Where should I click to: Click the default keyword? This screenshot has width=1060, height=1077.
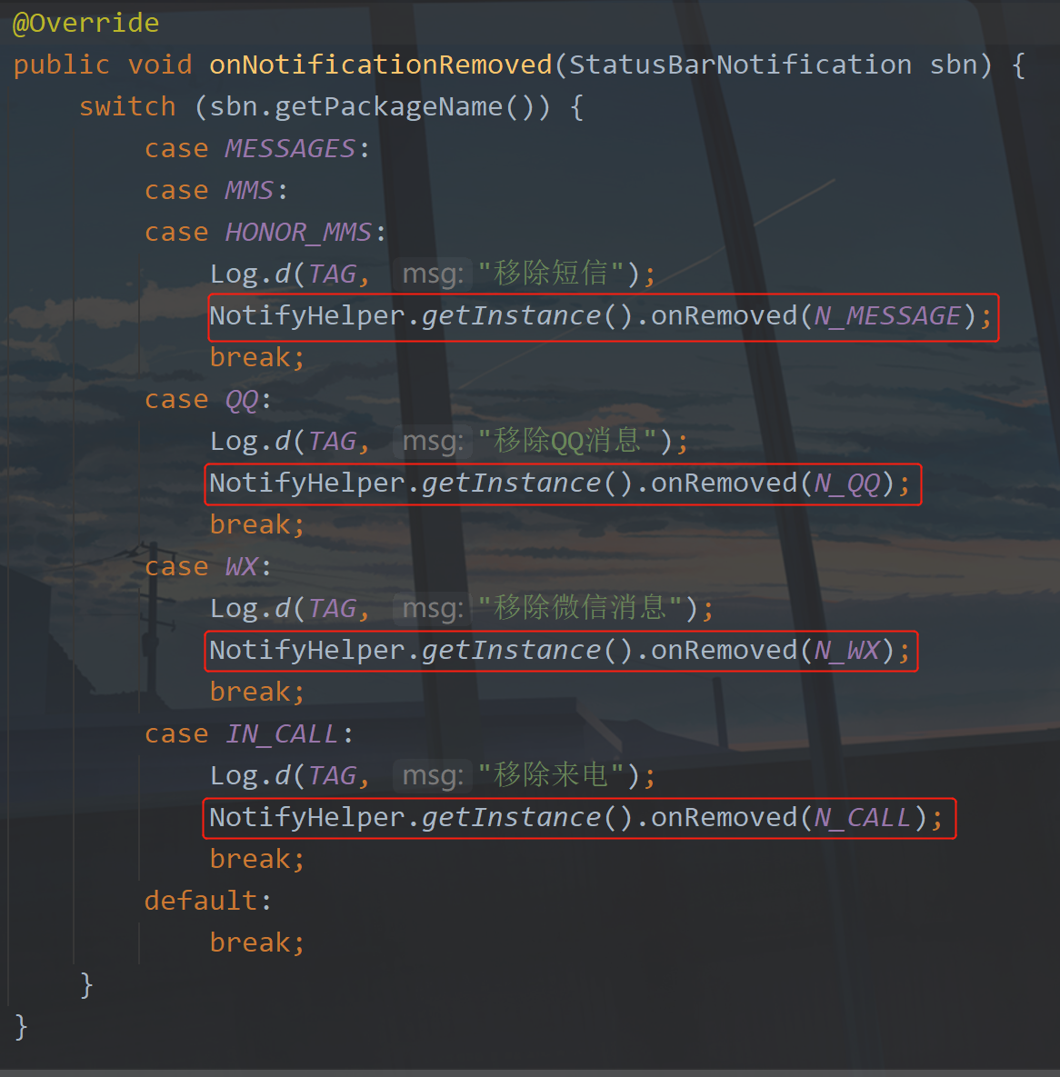[200, 902]
